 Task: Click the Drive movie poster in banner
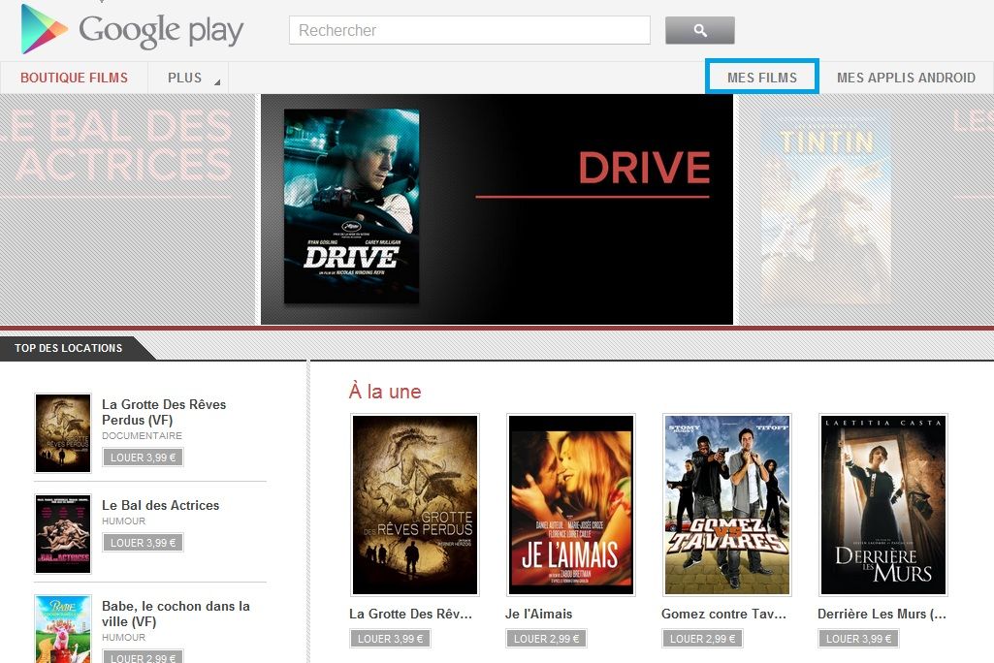coord(351,206)
